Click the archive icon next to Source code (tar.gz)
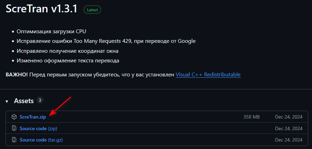 14,140
